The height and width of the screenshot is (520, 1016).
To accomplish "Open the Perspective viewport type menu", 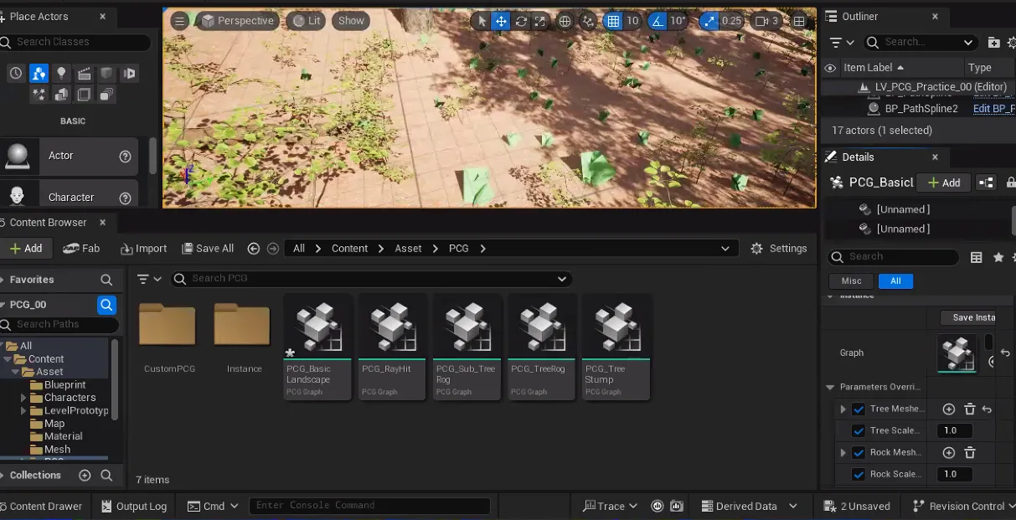I will pyautogui.click(x=237, y=21).
